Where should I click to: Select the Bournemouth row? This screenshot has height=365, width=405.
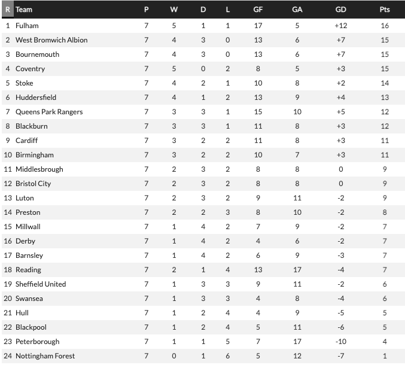tap(203, 54)
